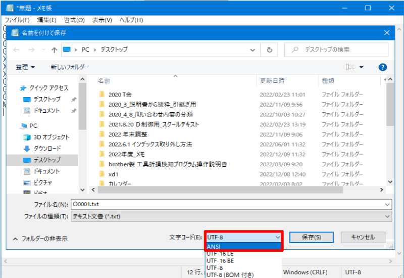Create a new folder with 新しいフォルダー
The image size is (404, 278).
pos(69,67)
